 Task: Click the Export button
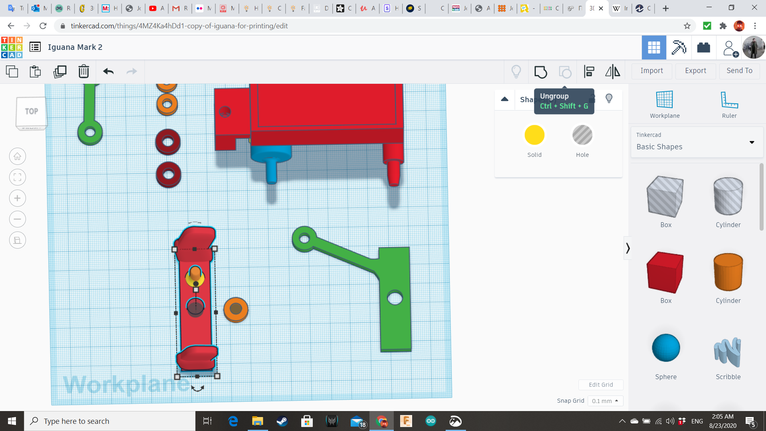pos(695,71)
